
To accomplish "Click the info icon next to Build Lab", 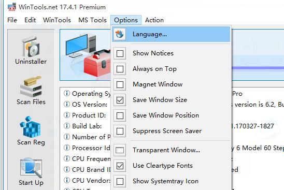I will tap(67, 126).
